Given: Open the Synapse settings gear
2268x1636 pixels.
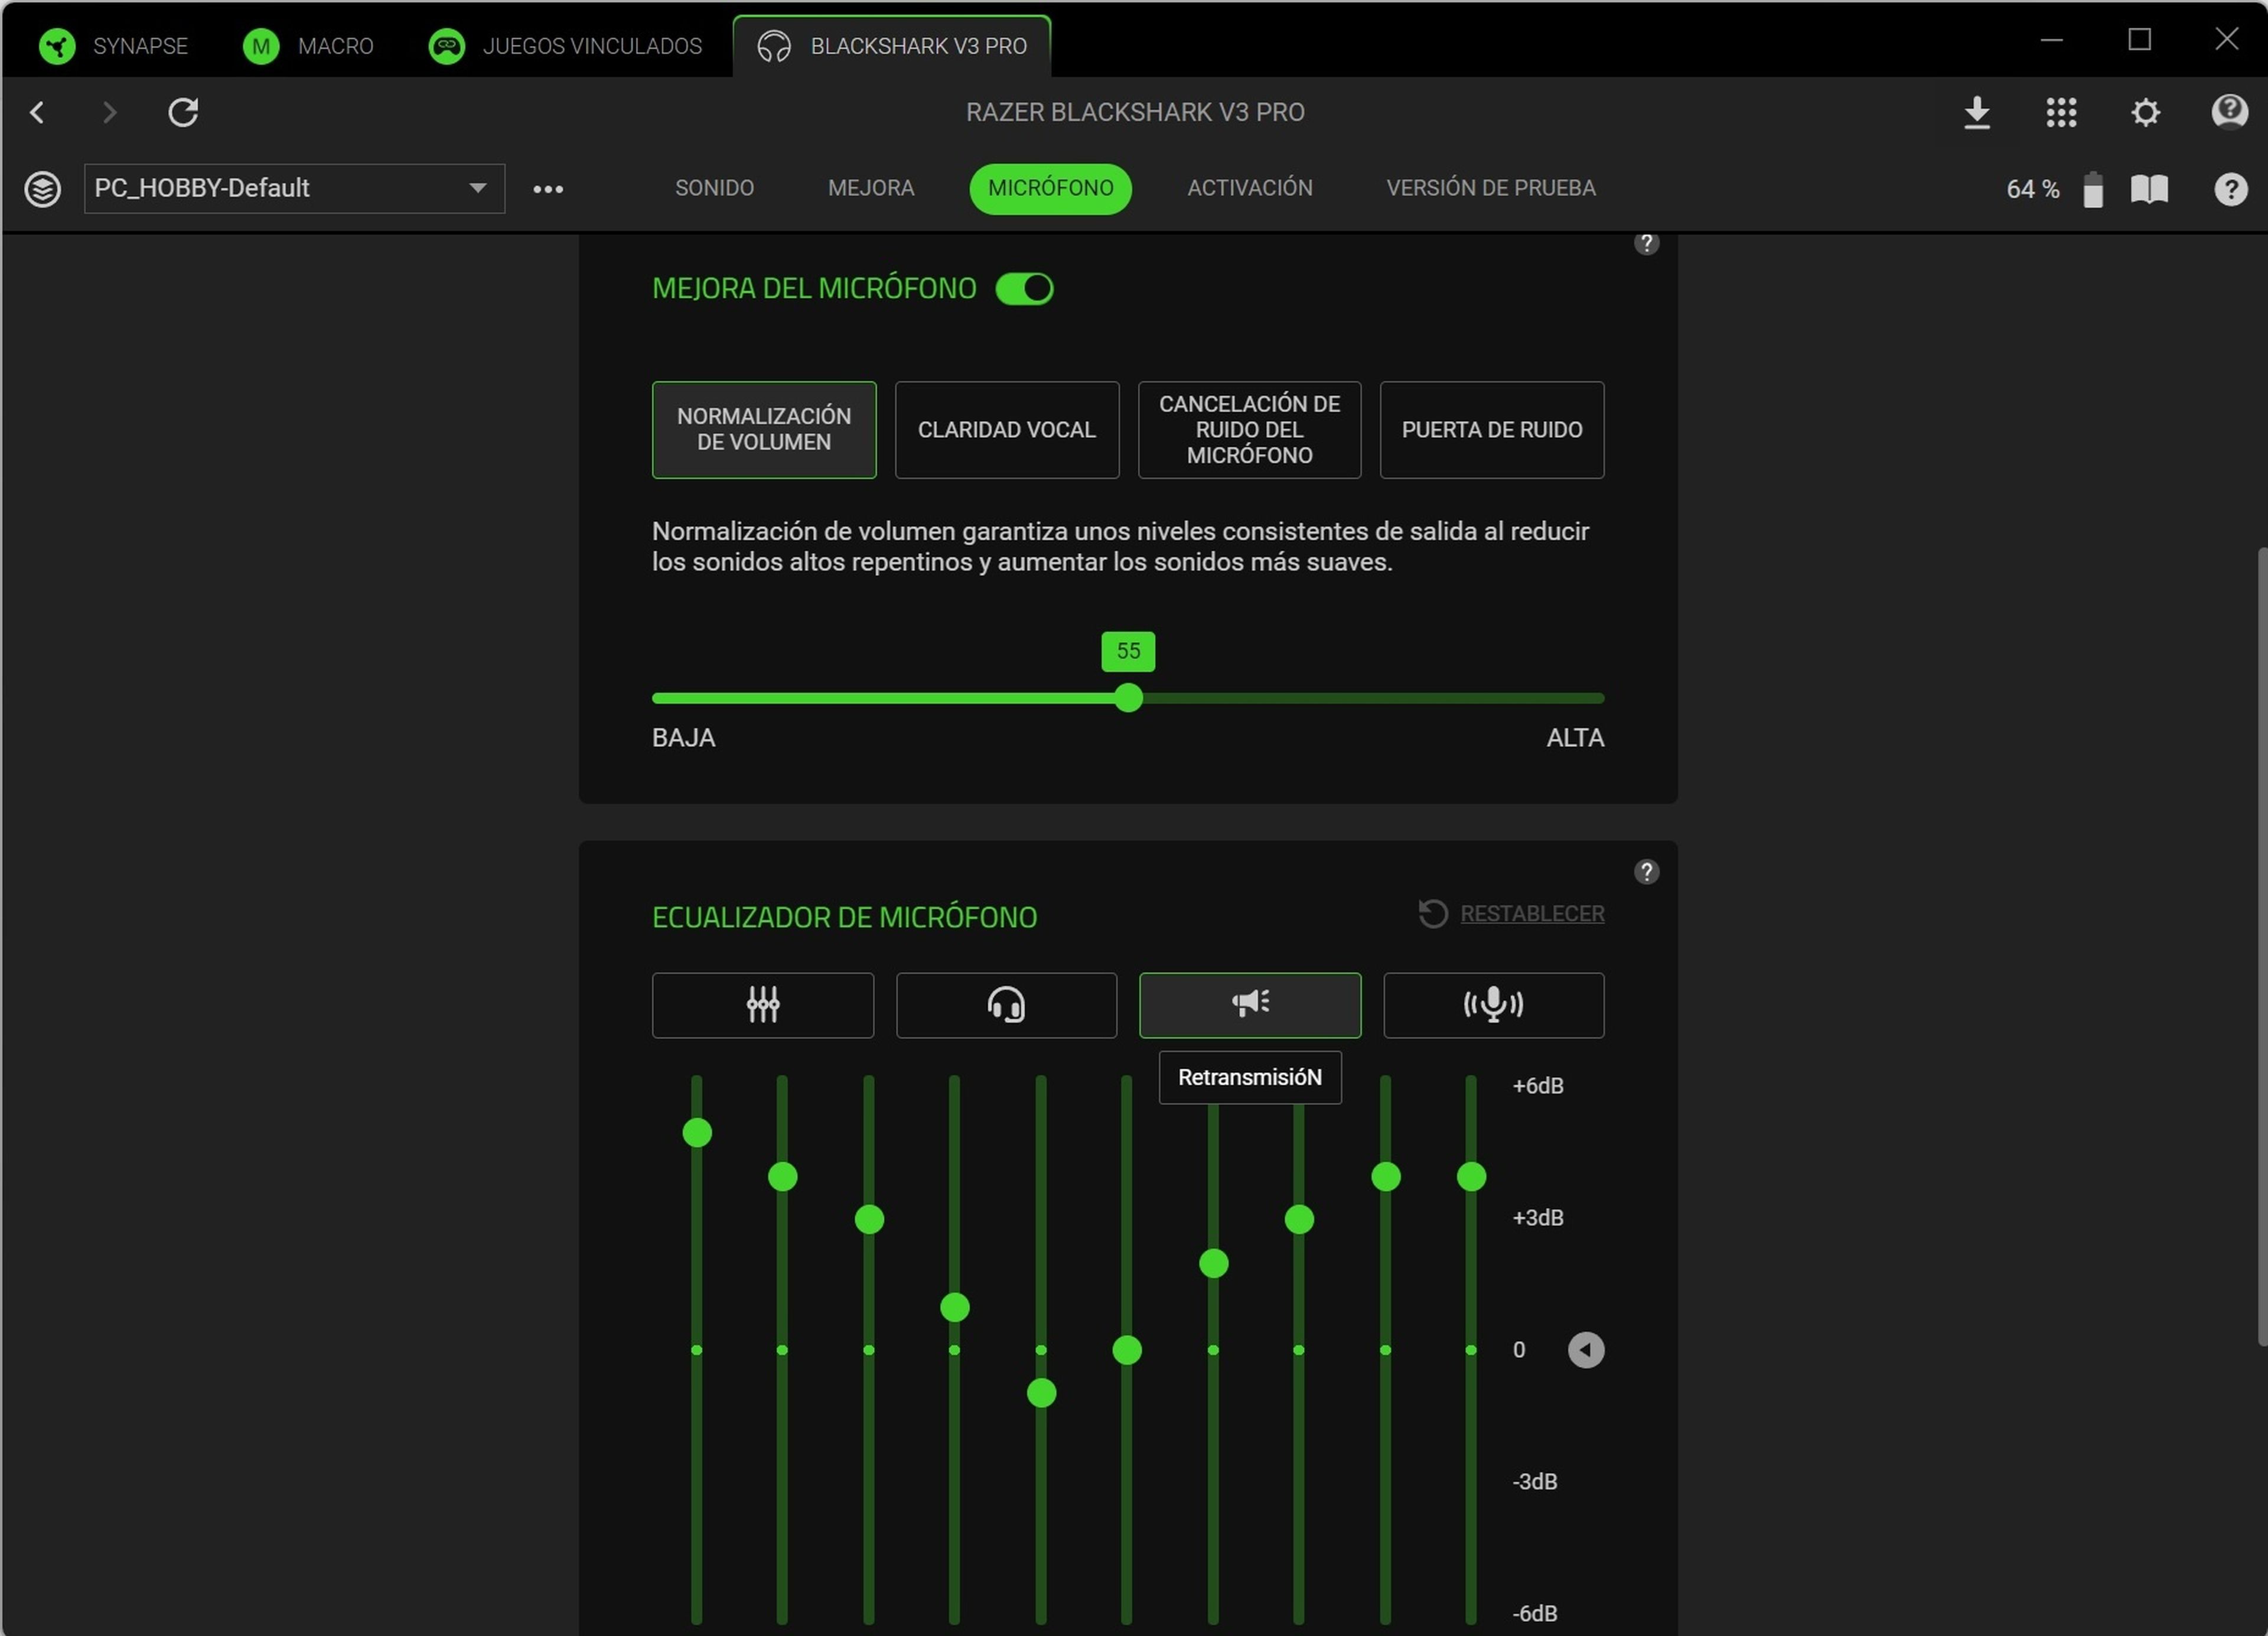Looking at the screenshot, I should click(x=2145, y=112).
